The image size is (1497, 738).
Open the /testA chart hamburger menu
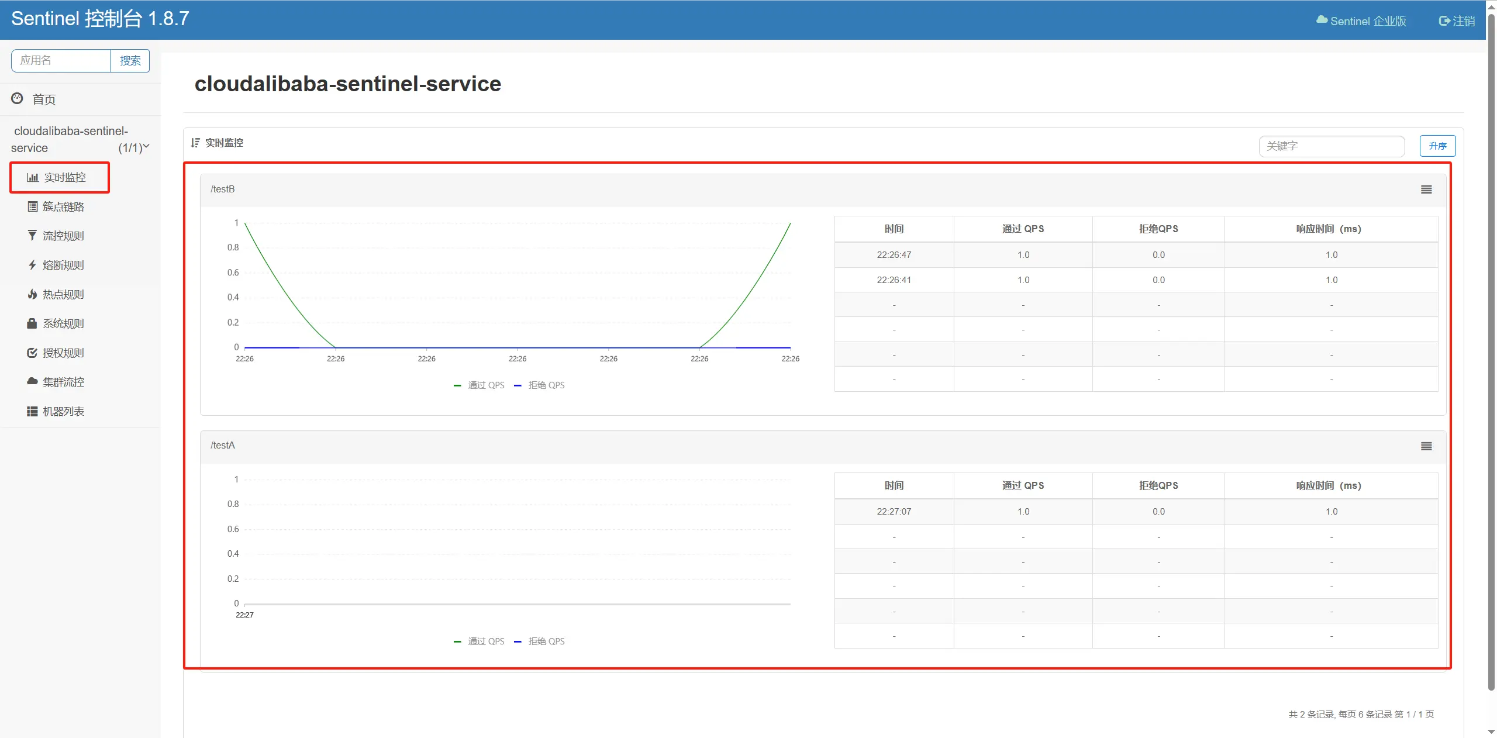1426,446
